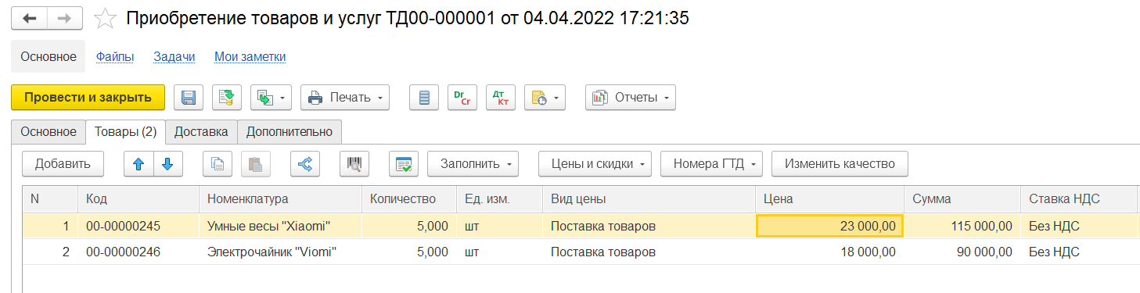Switch to the inner Основное tab

click(49, 132)
